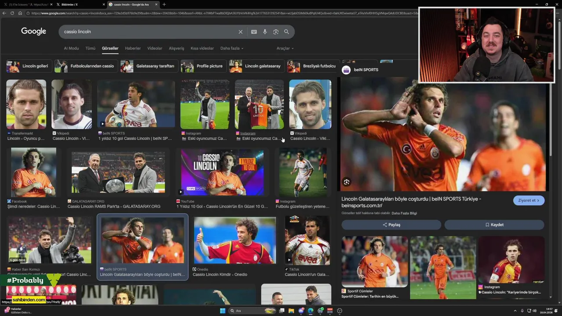
Task: Open the Haberler news widget on taskbar
Action: pos(18,311)
